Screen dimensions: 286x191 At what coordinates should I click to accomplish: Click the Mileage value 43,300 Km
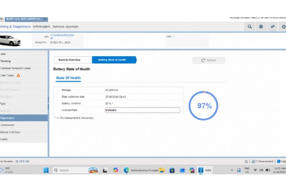point(112,90)
